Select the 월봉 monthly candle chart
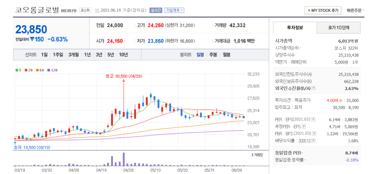This screenshot has width=375, height=174. pyautogui.click(x=227, y=55)
